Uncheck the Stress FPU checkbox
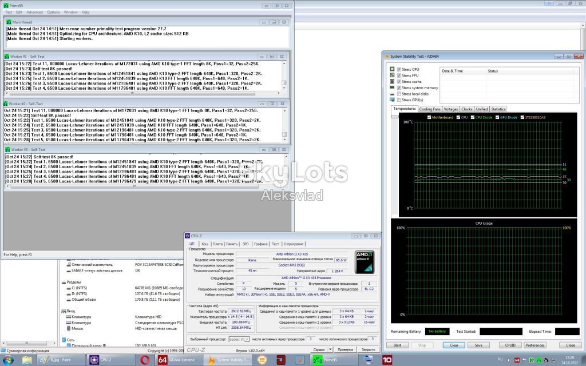 tap(399, 75)
